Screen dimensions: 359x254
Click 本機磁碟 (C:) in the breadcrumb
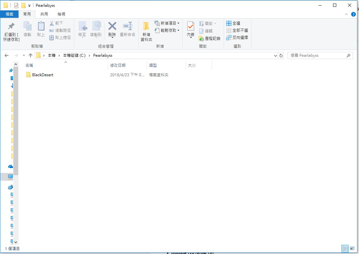pyautogui.click(x=74, y=55)
